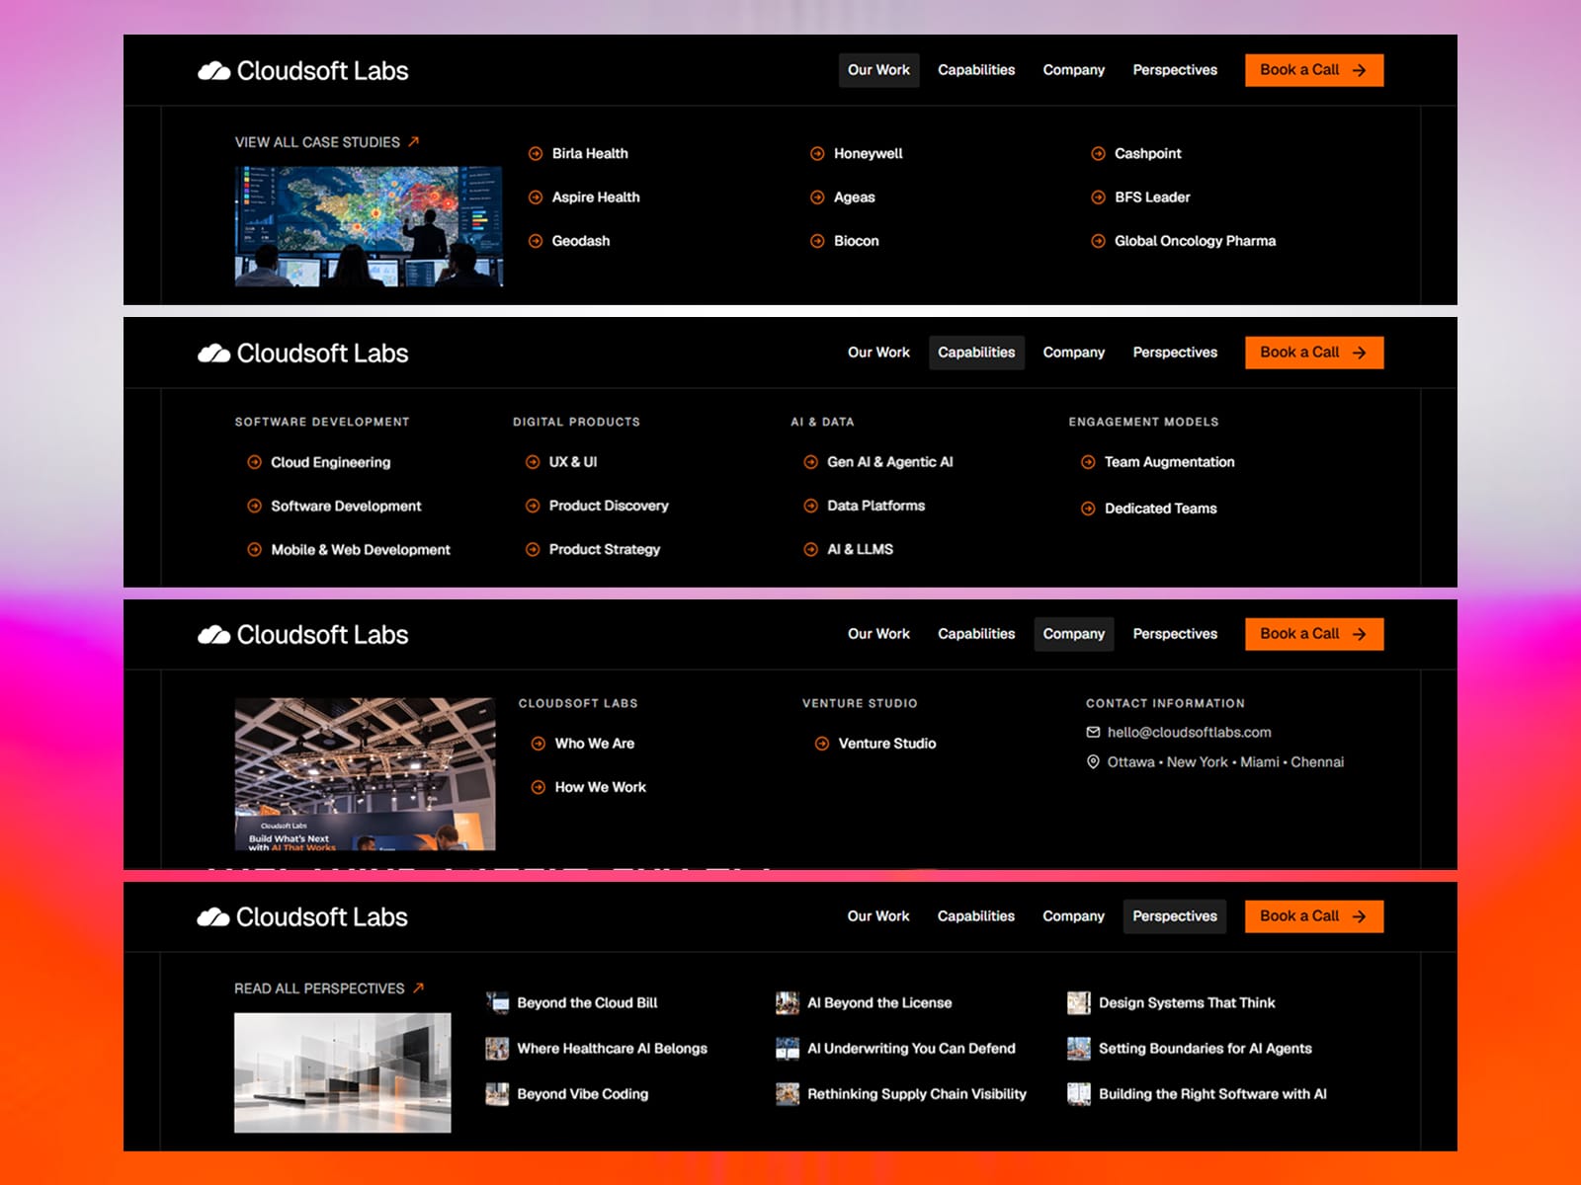The width and height of the screenshot is (1581, 1185).
Task: Click the Setting Boundaries for AI Agents icon
Action: (x=1079, y=1049)
